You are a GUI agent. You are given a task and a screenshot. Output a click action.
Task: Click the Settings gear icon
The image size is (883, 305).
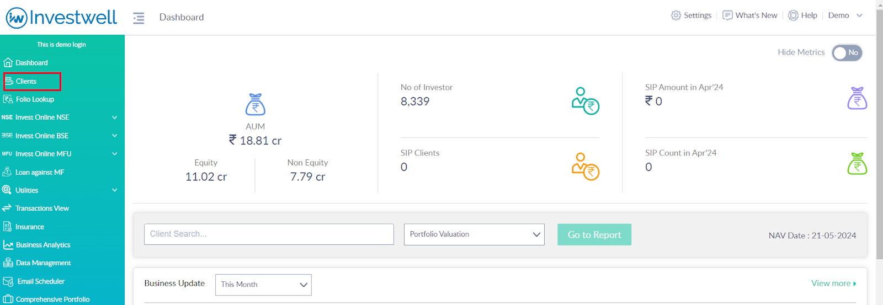(x=676, y=15)
